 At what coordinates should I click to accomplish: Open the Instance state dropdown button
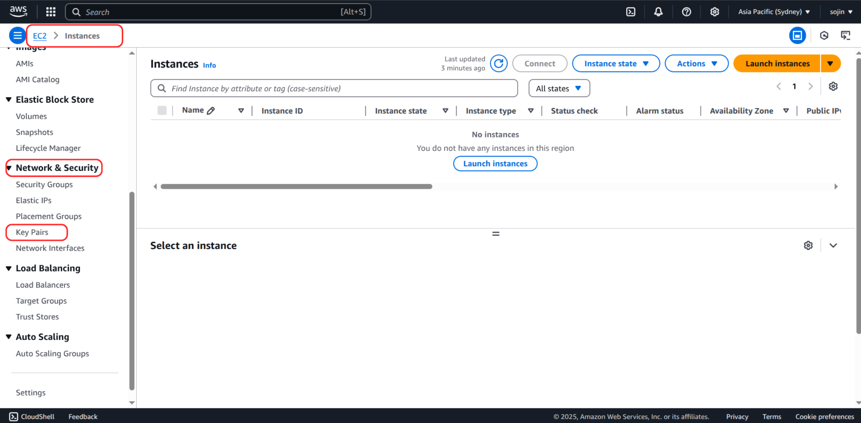(x=616, y=63)
